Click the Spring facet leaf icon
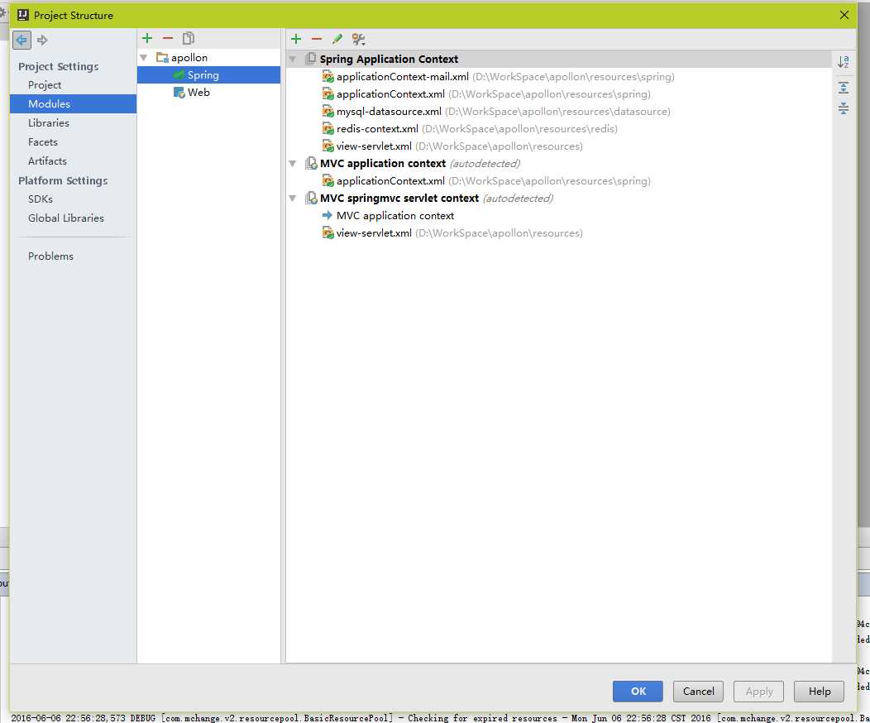 pos(179,75)
